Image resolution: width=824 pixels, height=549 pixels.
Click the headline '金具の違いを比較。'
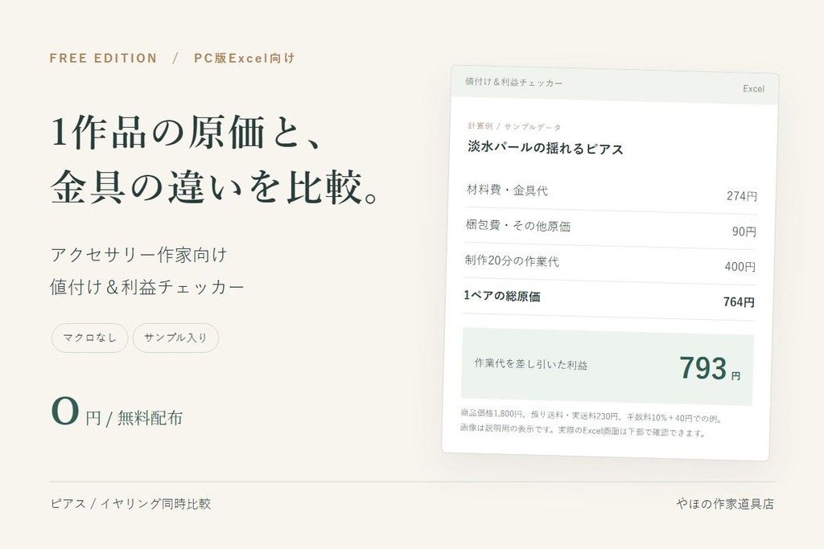(x=215, y=186)
